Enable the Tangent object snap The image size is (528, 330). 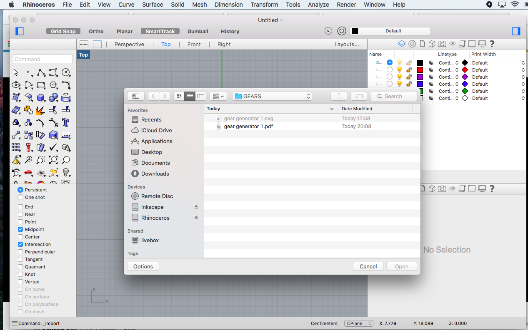20,259
